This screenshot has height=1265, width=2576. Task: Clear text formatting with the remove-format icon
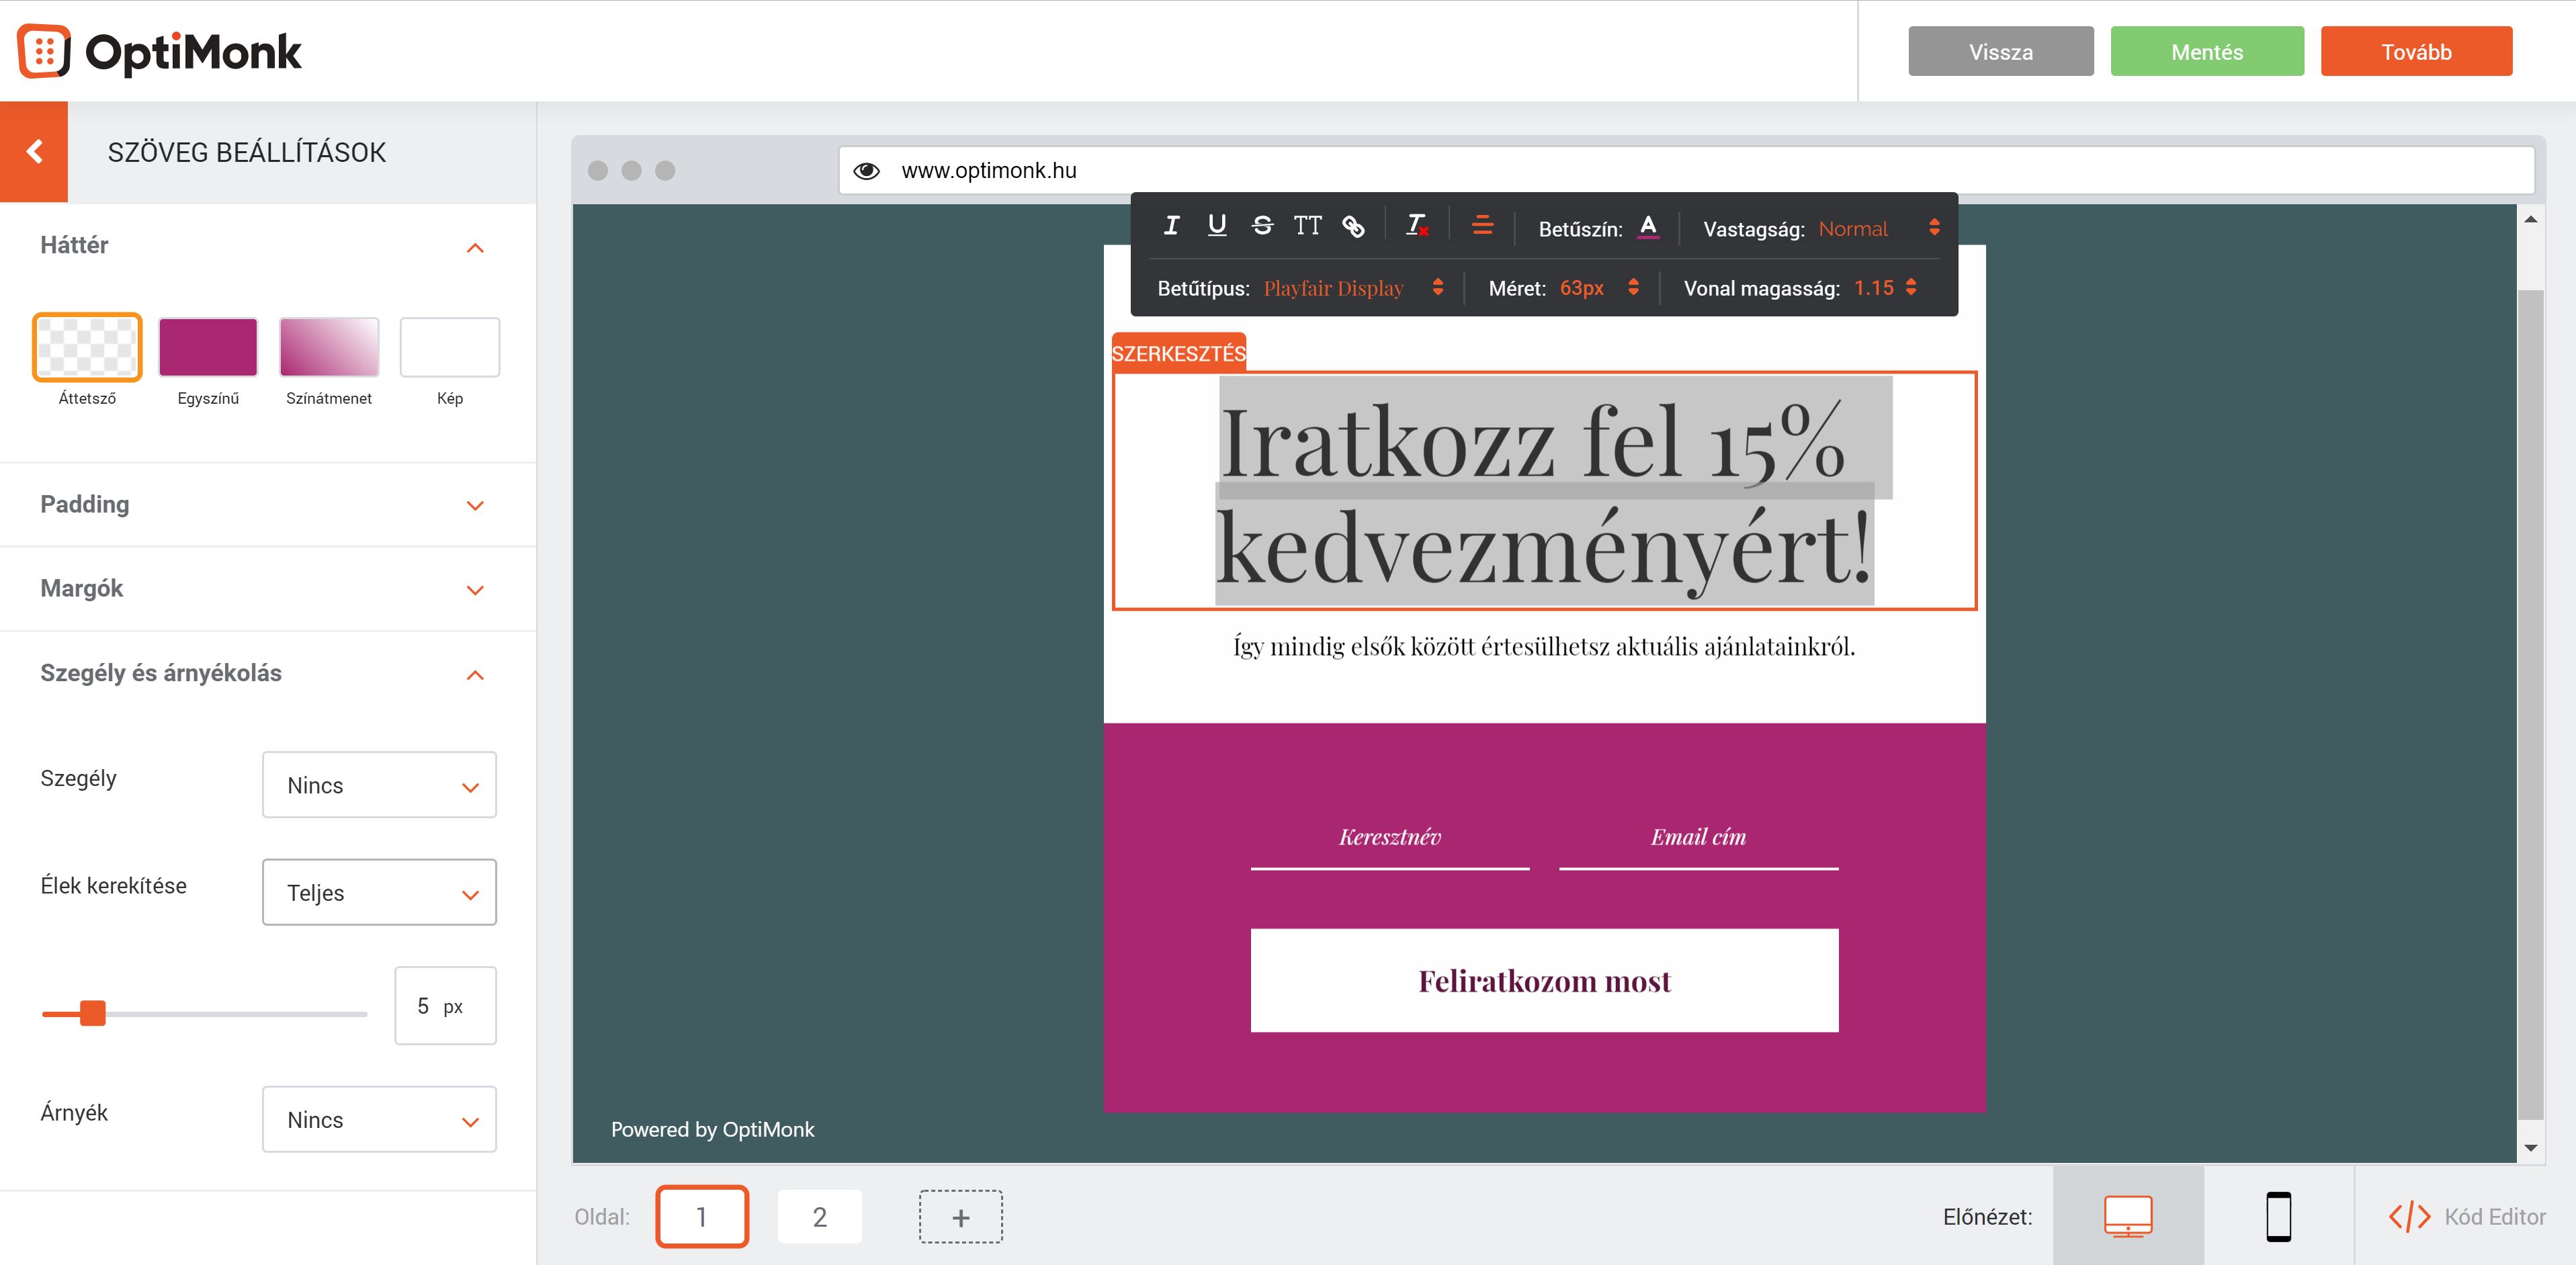click(x=1416, y=225)
